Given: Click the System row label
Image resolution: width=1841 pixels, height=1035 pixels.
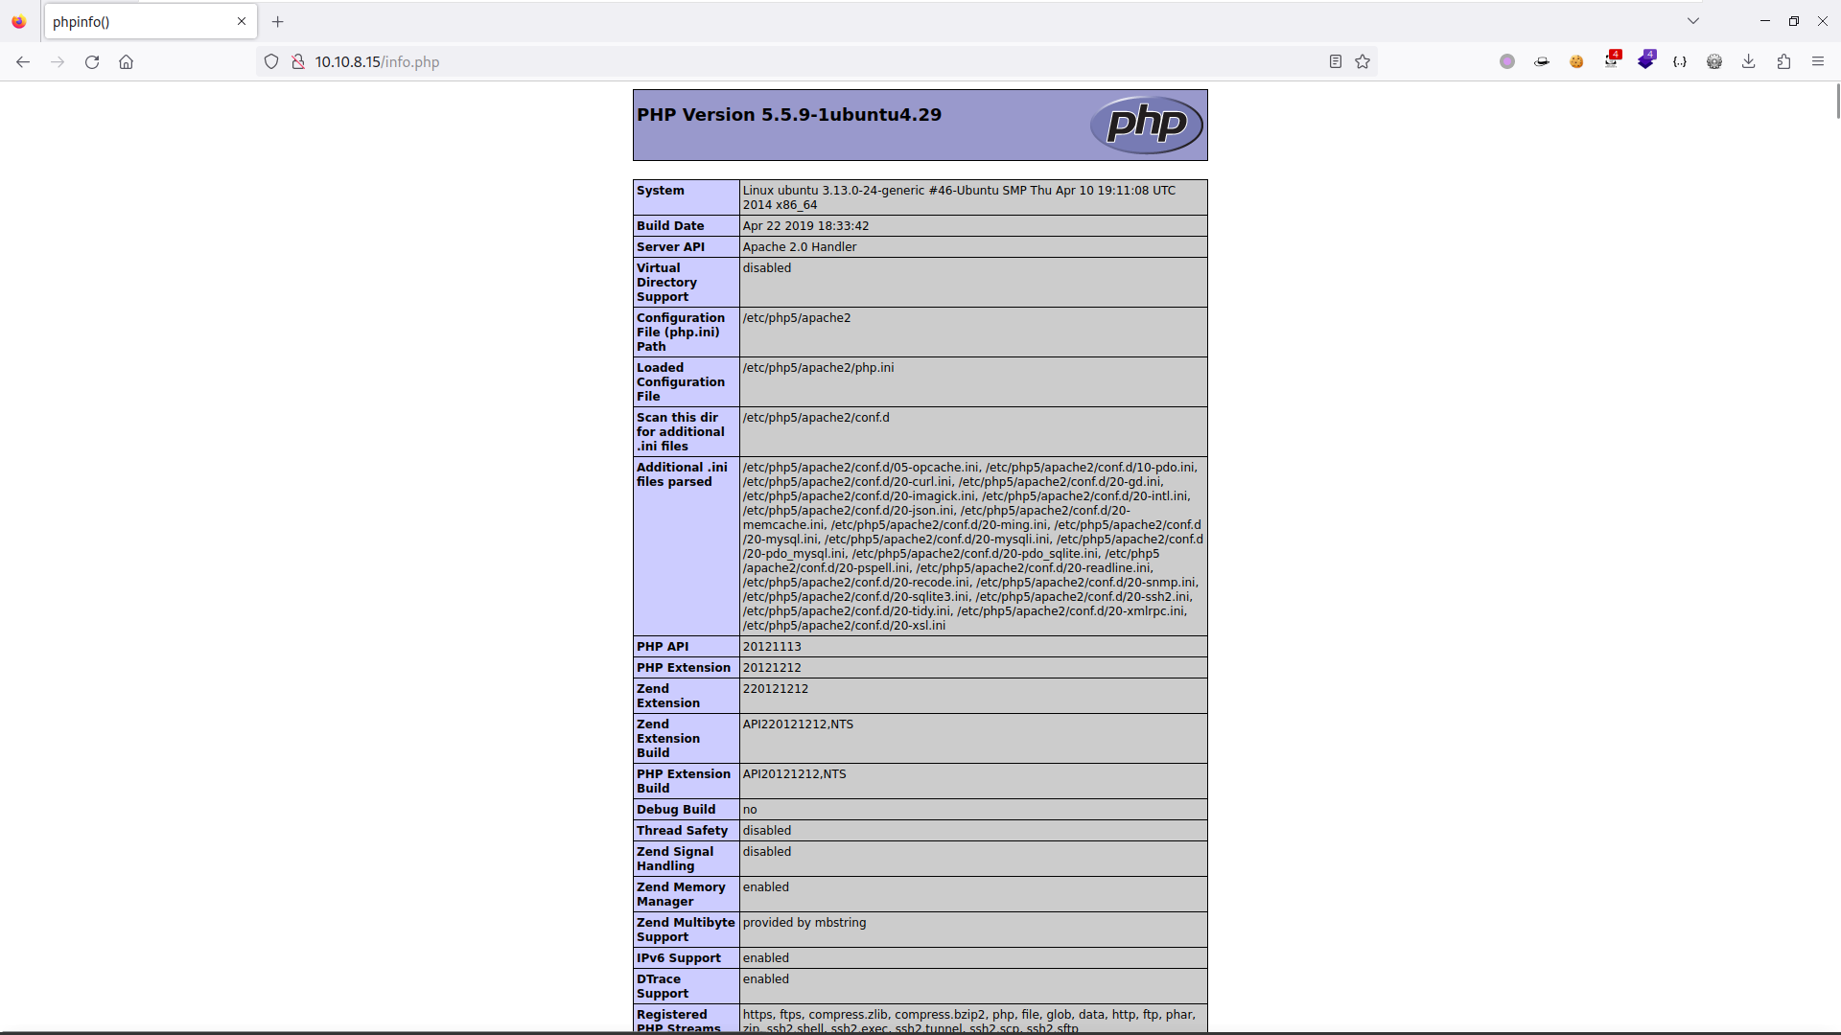Looking at the screenshot, I should (x=661, y=191).
